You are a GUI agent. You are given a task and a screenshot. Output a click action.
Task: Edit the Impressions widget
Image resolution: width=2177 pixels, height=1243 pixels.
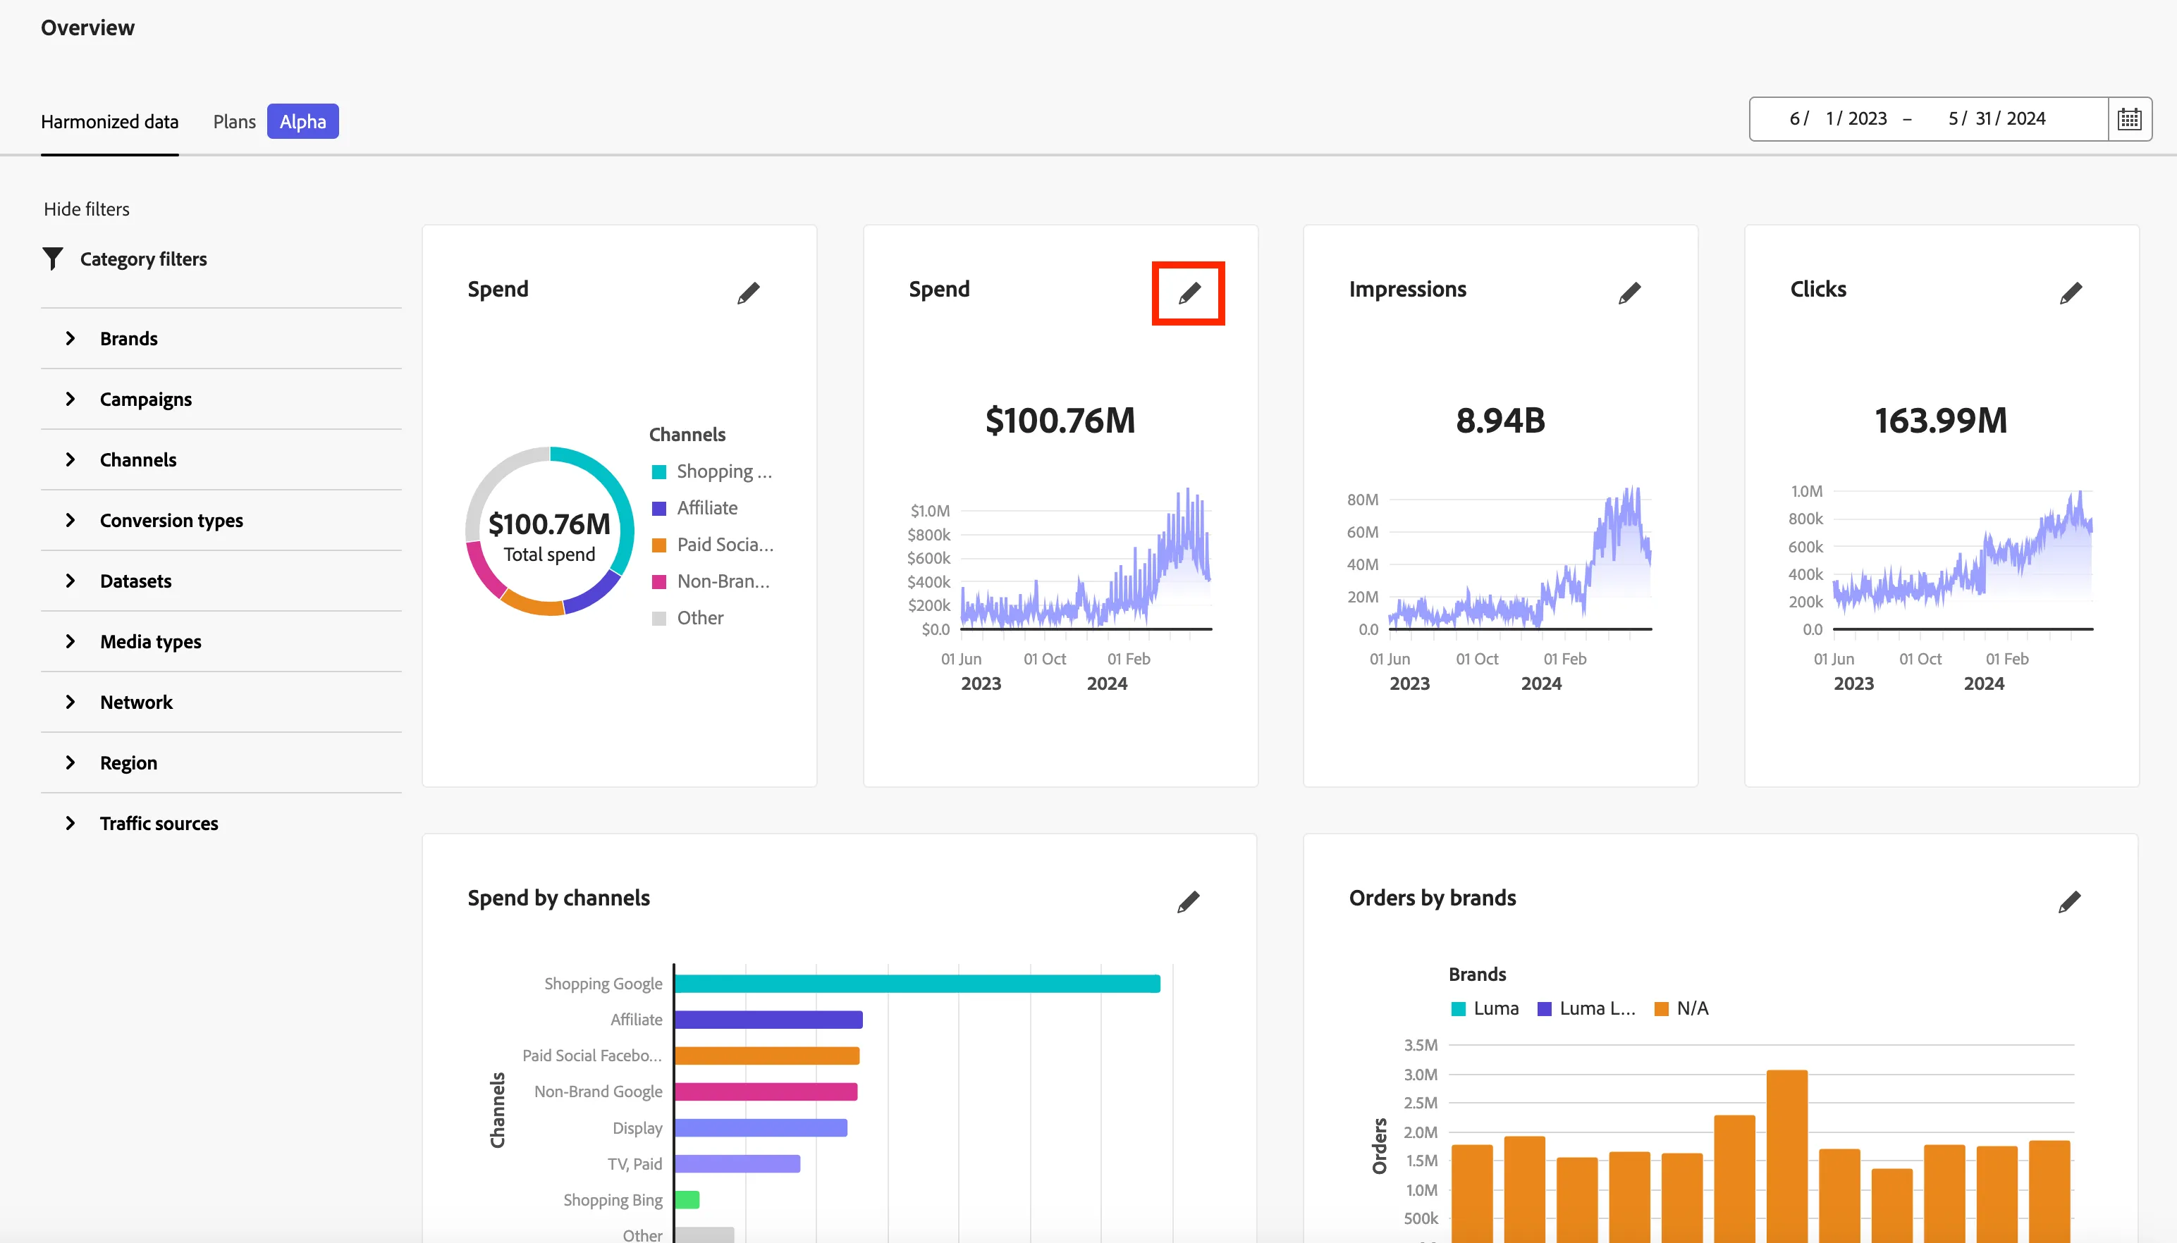(x=1629, y=293)
